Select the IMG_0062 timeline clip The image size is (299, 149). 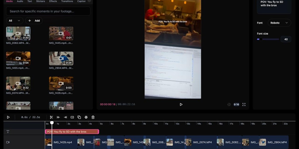pos(230,142)
